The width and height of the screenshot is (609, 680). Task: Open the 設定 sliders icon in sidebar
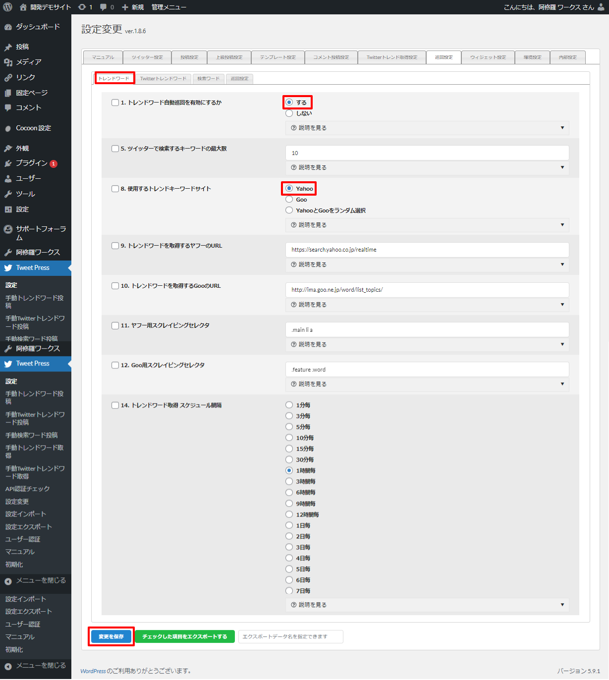pos(8,209)
